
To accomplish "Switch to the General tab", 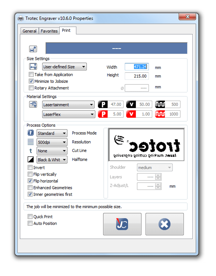I will (x=29, y=31).
